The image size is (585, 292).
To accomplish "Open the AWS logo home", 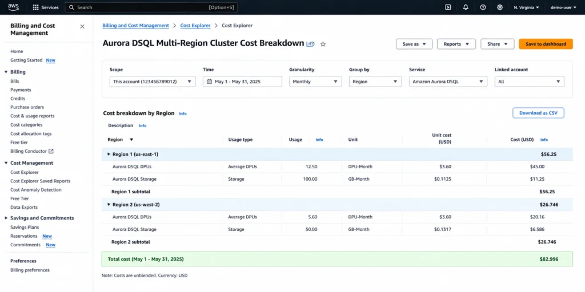I will click(x=14, y=7).
